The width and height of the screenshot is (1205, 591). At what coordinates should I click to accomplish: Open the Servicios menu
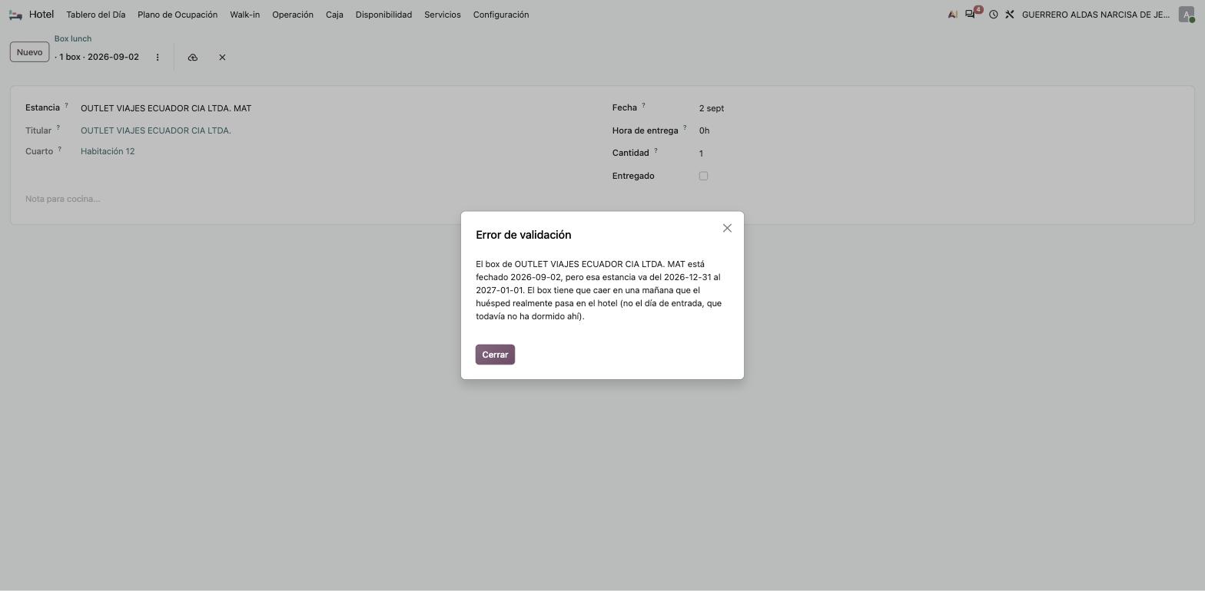[x=443, y=15]
